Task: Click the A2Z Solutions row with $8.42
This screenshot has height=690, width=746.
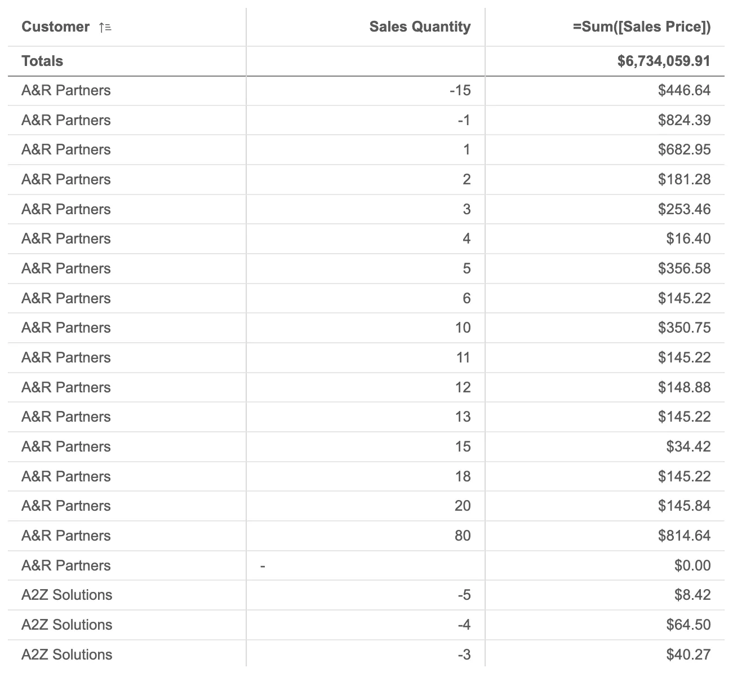Action: tap(66, 595)
